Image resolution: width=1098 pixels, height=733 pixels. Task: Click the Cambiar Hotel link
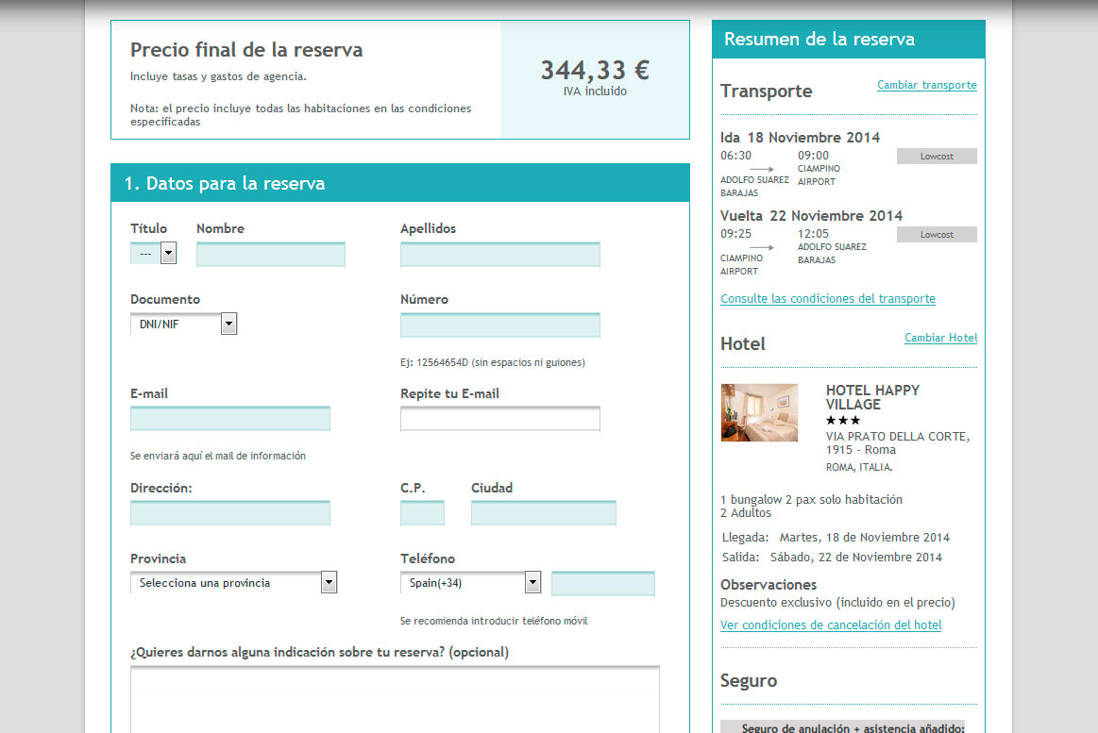(940, 338)
